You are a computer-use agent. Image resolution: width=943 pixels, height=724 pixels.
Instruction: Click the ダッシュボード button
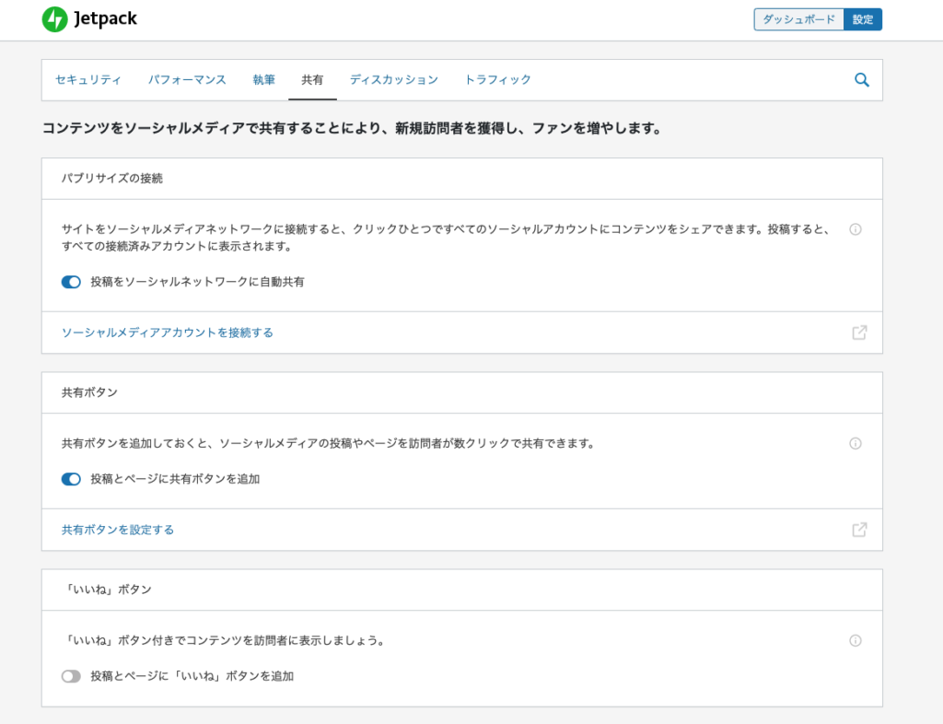[x=798, y=19]
